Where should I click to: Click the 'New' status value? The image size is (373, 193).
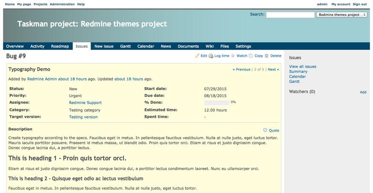pos(73,89)
